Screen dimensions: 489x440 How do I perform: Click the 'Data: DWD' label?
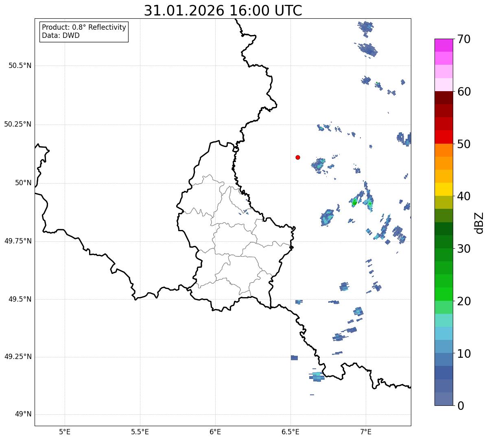pos(61,35)
